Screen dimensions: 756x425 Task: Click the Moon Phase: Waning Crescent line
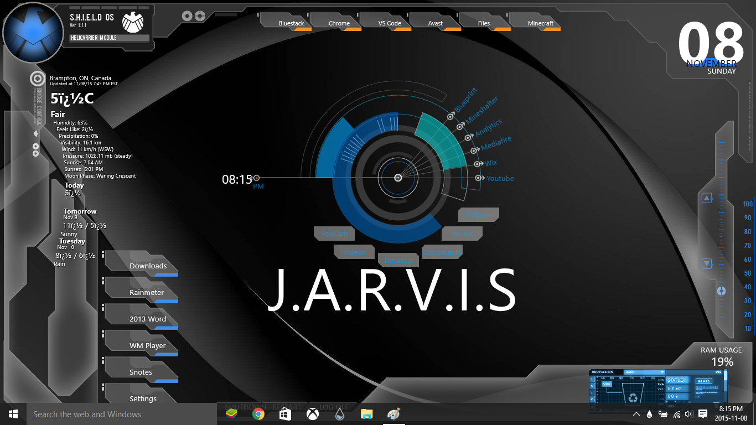(100, 176)
